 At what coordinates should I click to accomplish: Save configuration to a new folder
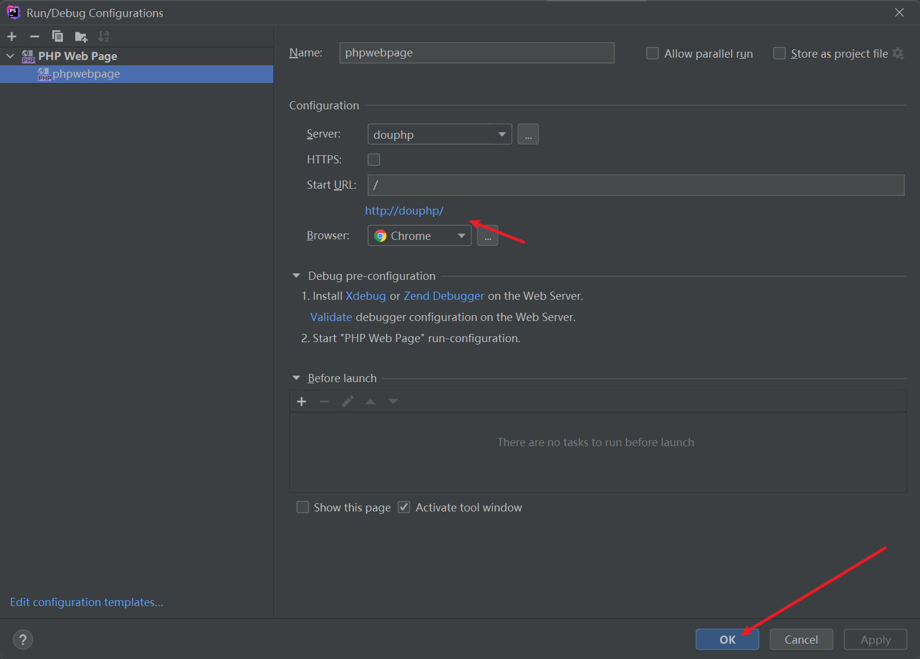pos(81,37)
